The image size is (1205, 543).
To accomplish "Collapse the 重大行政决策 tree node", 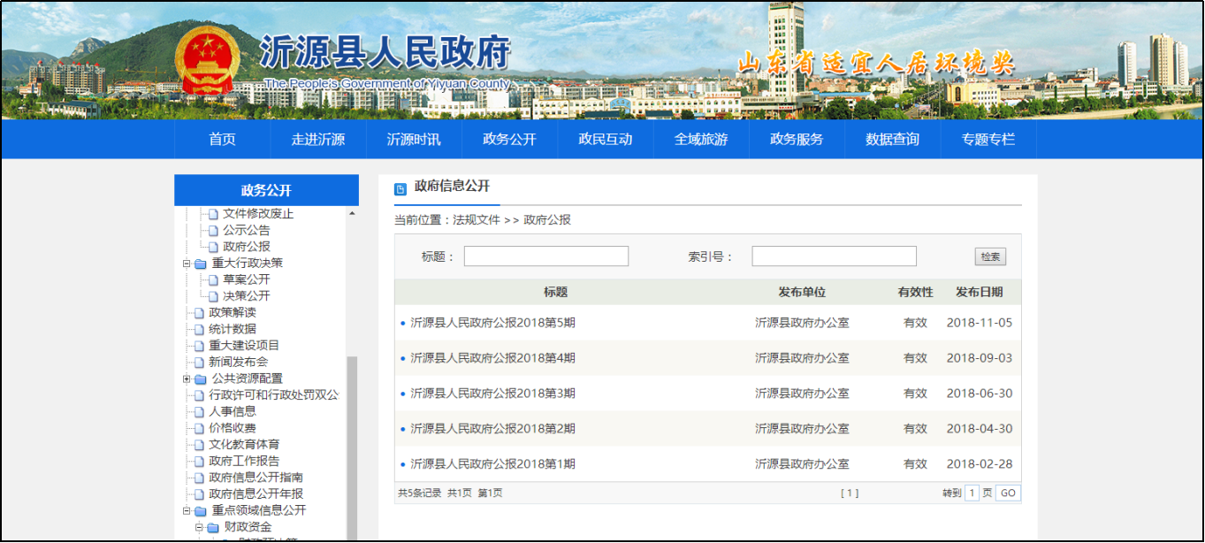I will (187, 264).
